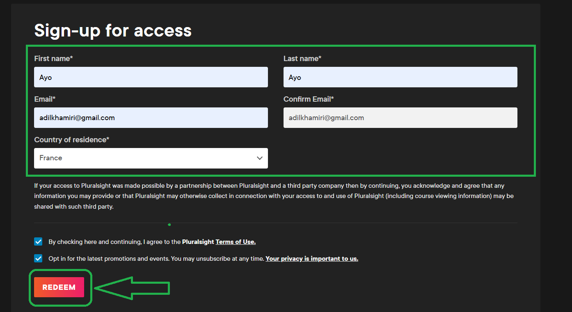Image resolution: width=572 pixels, height=312 pixels.
Task: Click the 'Sign-up for access' heading
Action: [113, 30]
